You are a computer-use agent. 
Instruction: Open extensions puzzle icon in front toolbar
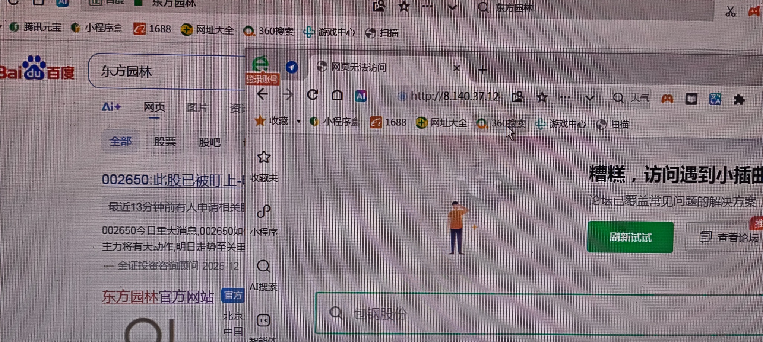click(x=739, y=100)
